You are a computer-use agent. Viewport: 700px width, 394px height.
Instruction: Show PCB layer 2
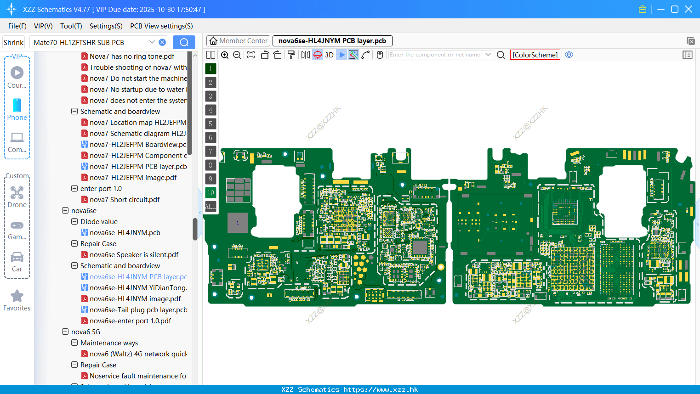(211, 83)
